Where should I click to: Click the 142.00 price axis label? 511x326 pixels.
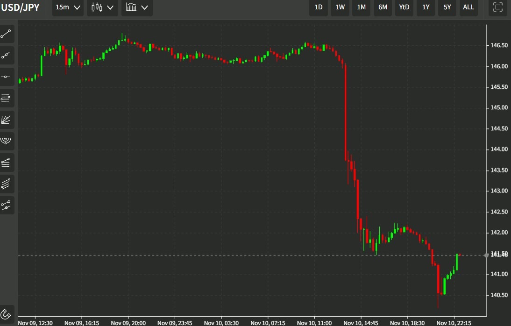click(x=499, y=233)
